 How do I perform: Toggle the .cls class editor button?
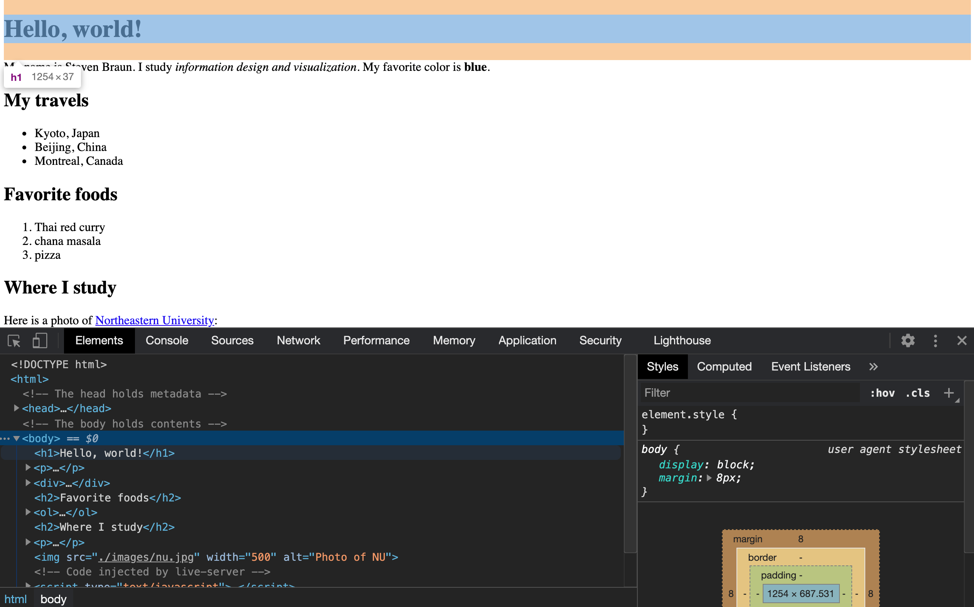tap(917, 393)
